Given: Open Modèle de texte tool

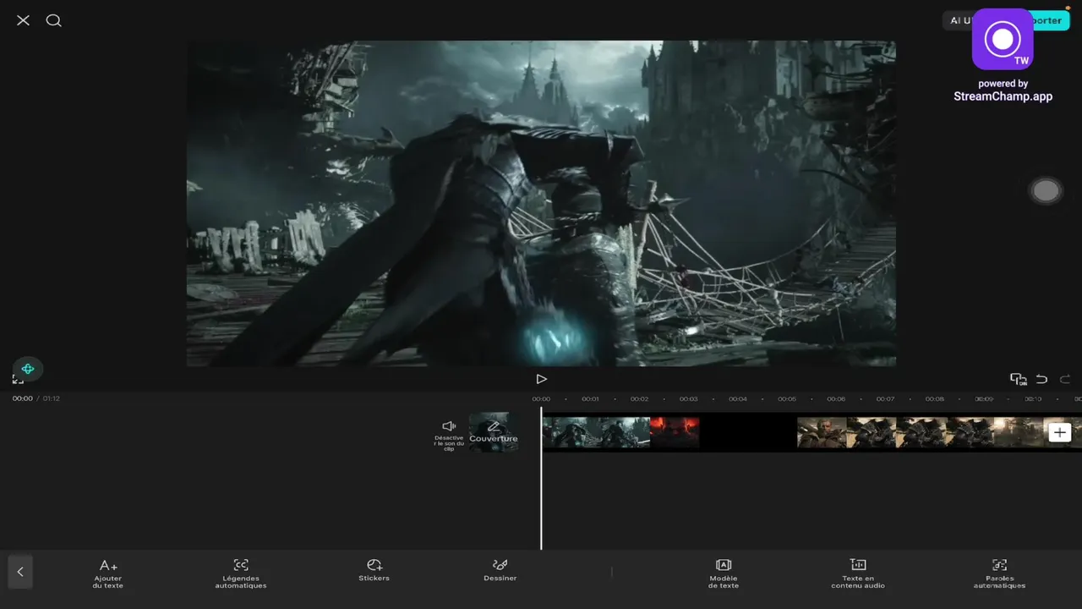Looking at the screenshot, I should pyautogui.click(x=724, y=573).
